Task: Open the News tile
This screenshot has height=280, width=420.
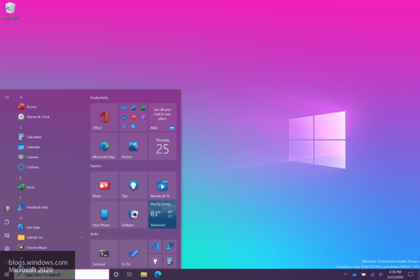Action: coord(104,185)
